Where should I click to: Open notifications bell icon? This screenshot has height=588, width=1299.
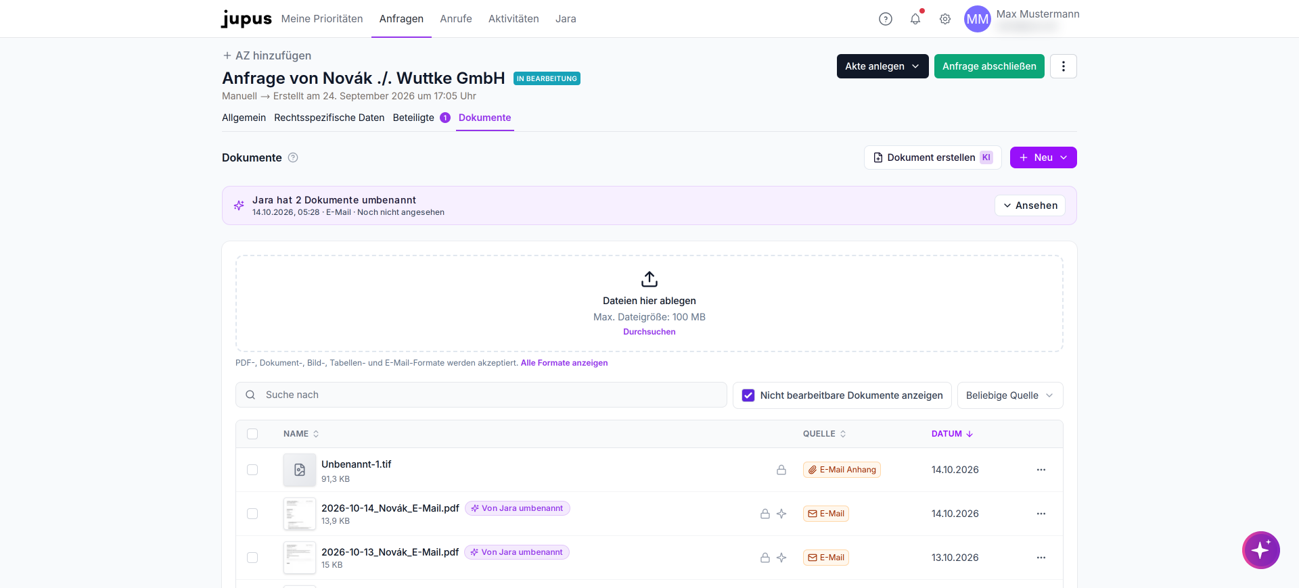(x=915, y=19)
